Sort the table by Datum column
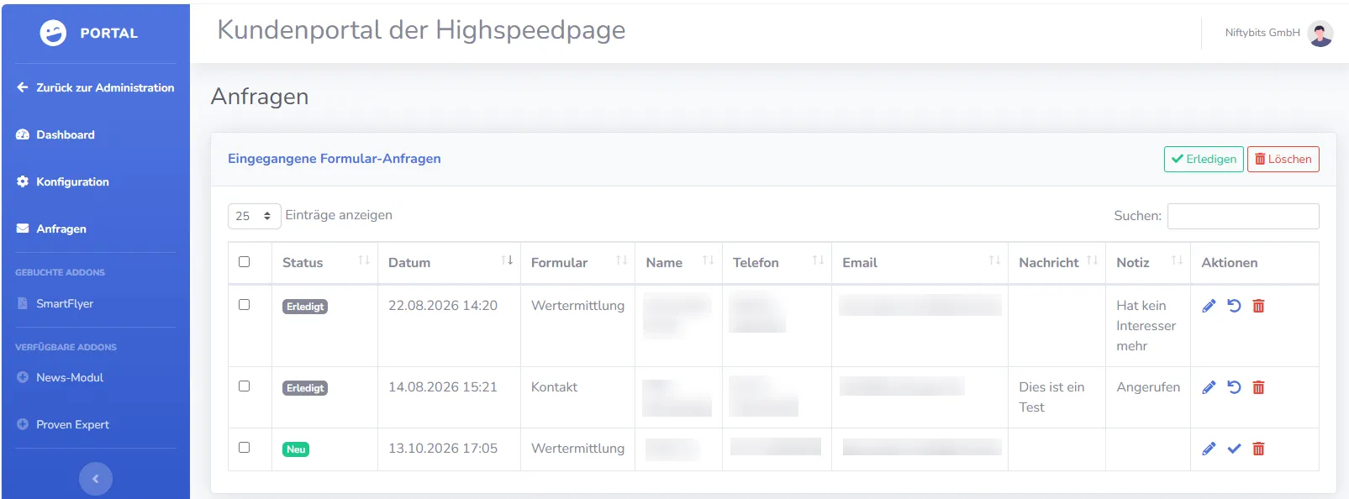The width and height of the screenshot is (1349, 499). tap(449, 263)
